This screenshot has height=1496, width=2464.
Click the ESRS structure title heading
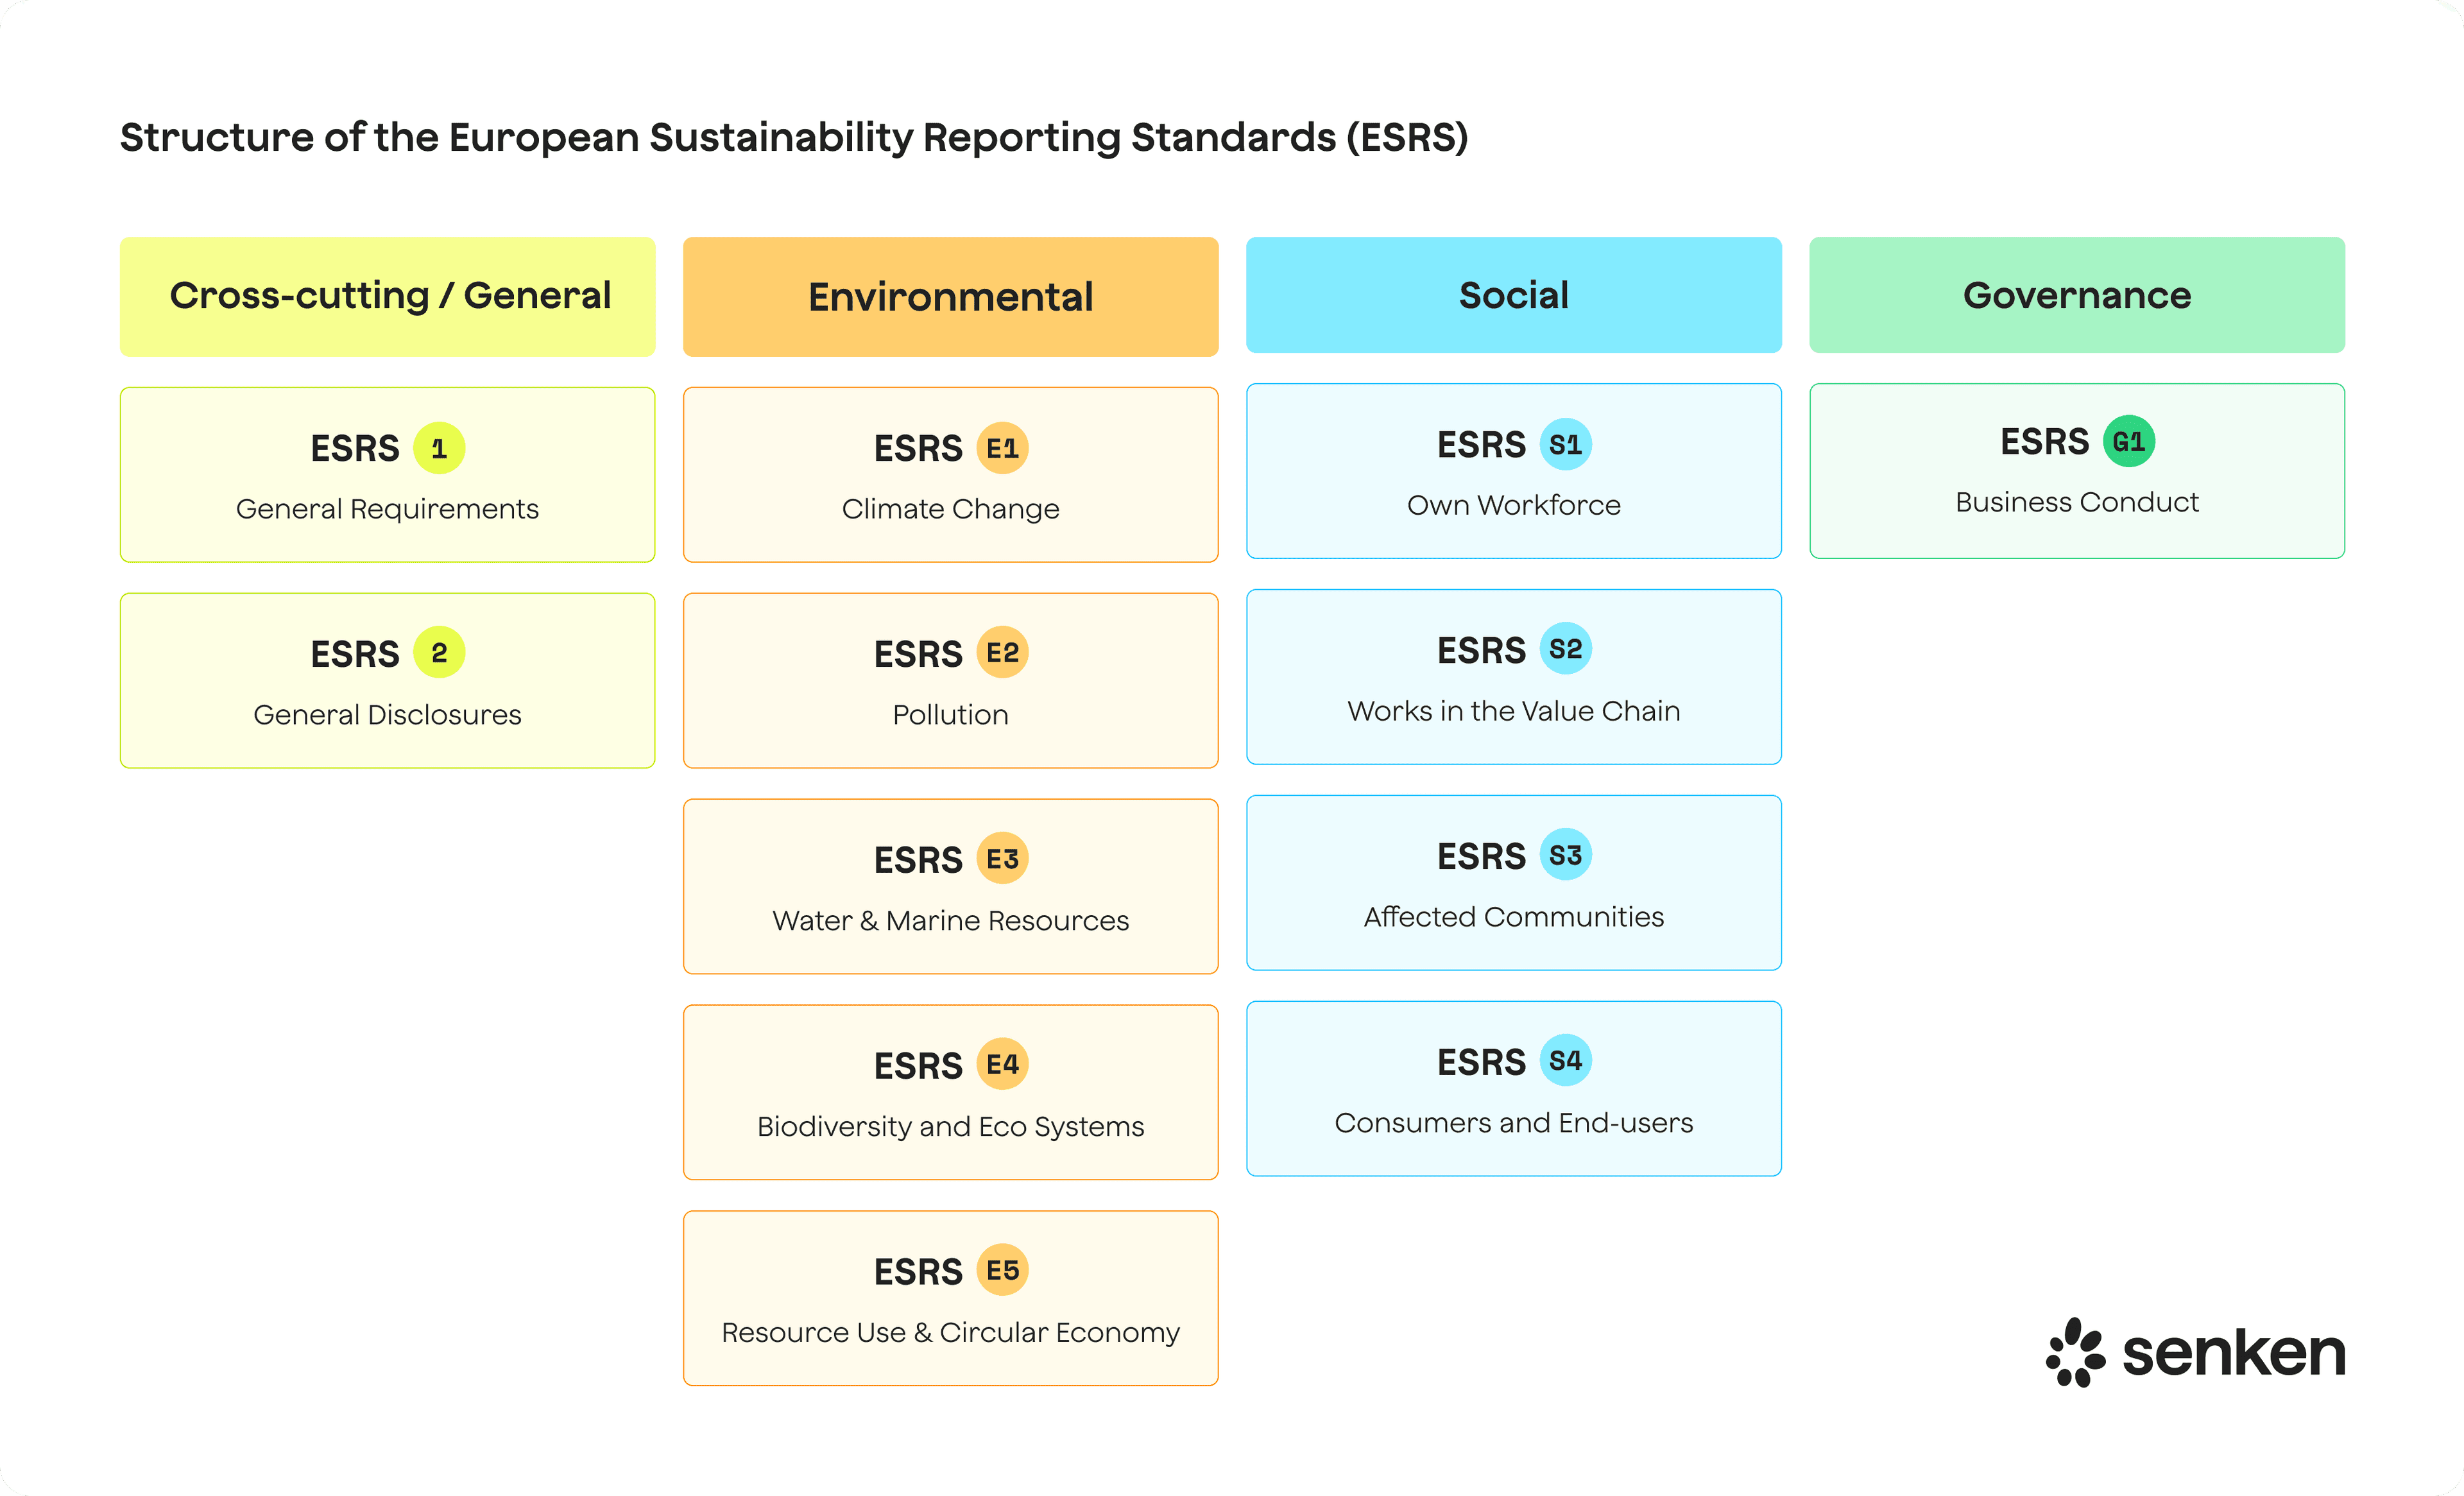click(x=794, y=138)
